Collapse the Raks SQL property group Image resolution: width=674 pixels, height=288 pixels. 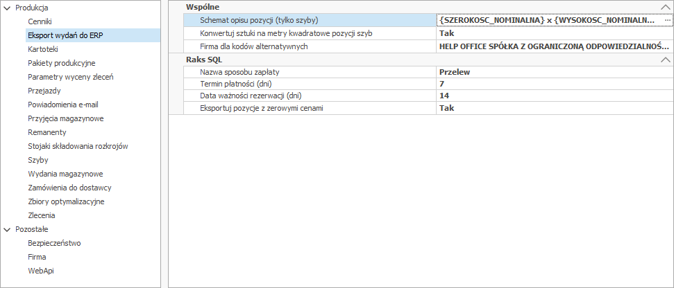coord(664,60)
